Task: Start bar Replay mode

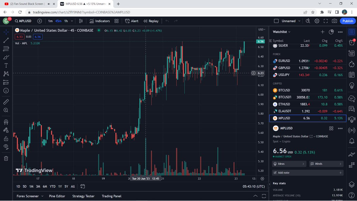Action: 151,21
